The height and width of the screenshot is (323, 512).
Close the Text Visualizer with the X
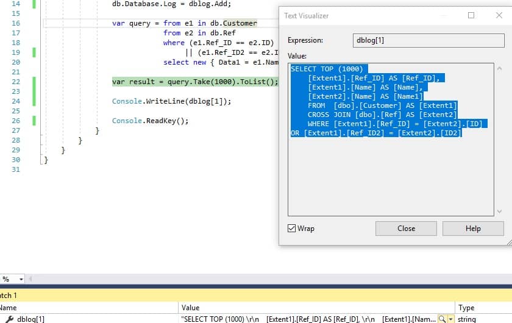[499, 15]
